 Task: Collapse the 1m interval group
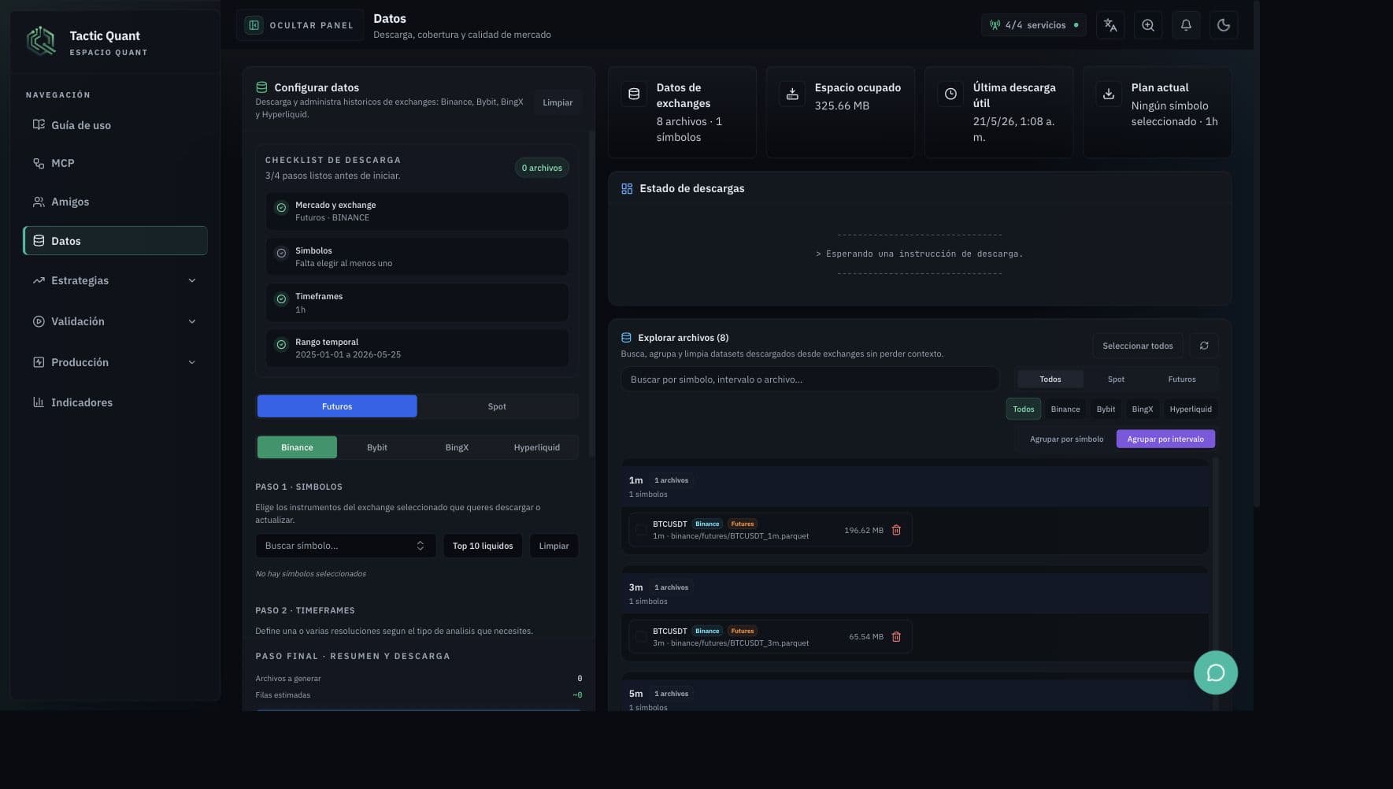coord(914,487)
